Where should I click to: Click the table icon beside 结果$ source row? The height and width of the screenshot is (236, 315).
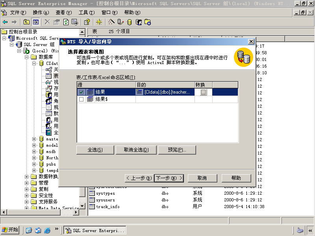click(90, 99)
